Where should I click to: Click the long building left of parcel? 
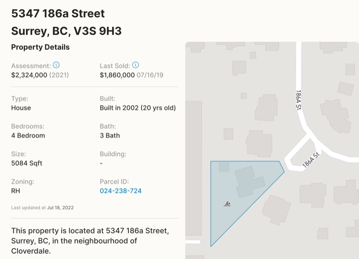194,168
